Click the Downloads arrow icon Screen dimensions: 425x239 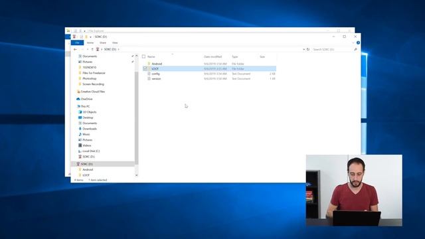coord(80,129)
